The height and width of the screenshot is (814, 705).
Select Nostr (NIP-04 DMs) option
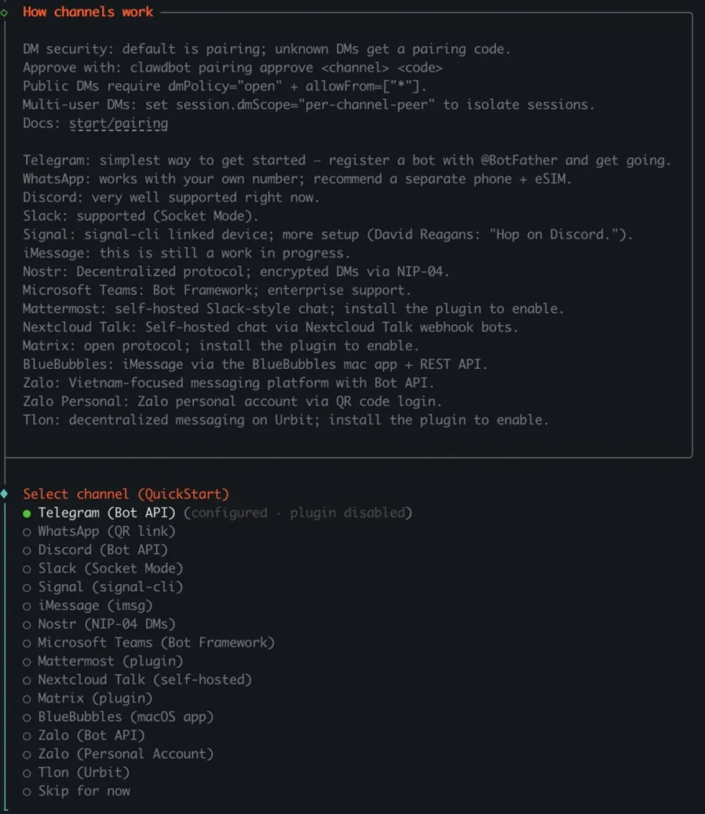coord(107,624)
